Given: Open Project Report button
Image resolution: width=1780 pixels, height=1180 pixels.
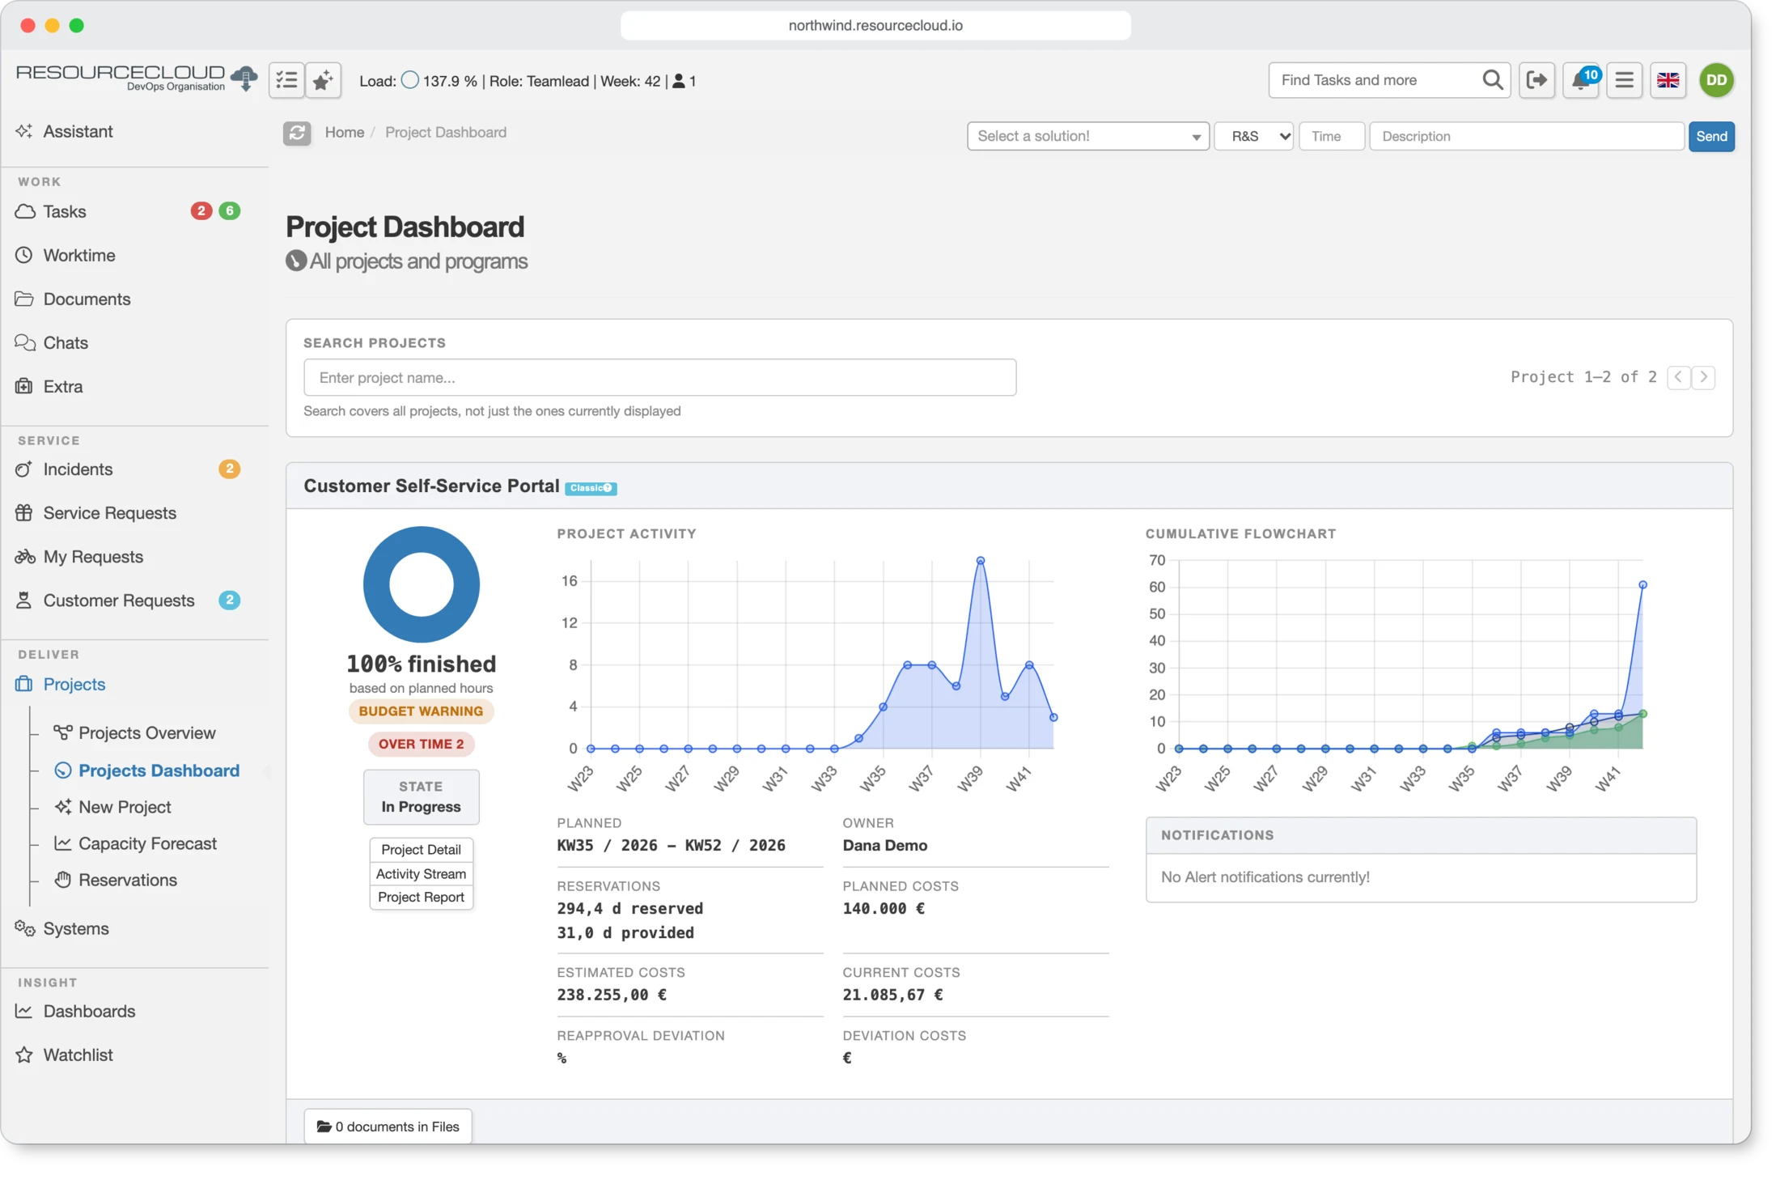Looking at the screenshot, I should pos(421,898).
